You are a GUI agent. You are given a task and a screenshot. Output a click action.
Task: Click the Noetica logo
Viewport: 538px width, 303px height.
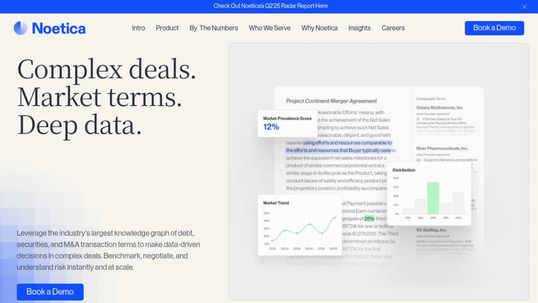50,28
